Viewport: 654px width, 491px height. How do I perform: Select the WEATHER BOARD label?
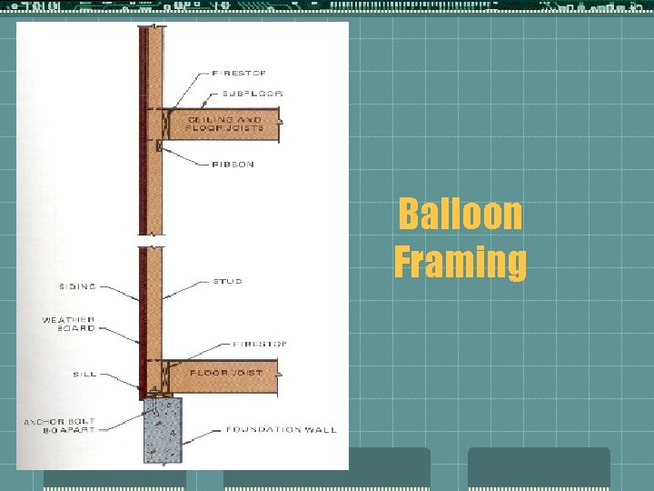coord(69,324)
